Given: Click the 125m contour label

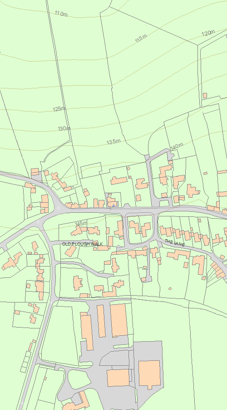Looking at the screenshot, I should [59, 109].
